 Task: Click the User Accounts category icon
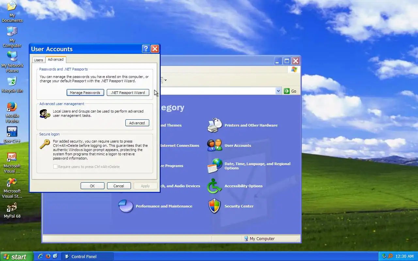pyautogui.click(x=215, y=146)
